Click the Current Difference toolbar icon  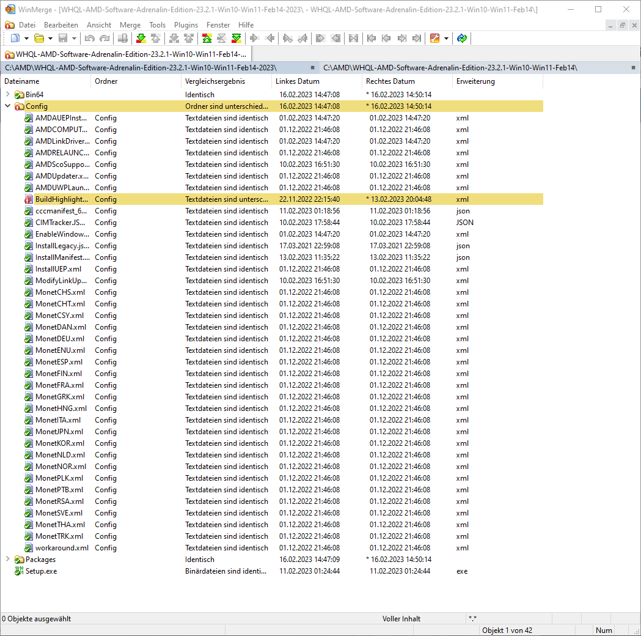[222, 39]
